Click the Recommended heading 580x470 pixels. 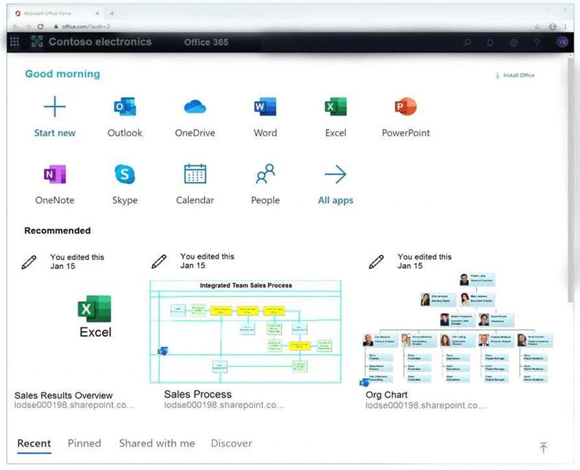(x=58, y=231)
